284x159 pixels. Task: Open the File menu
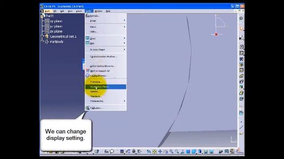pyautogui.click(x=55, y=11)
